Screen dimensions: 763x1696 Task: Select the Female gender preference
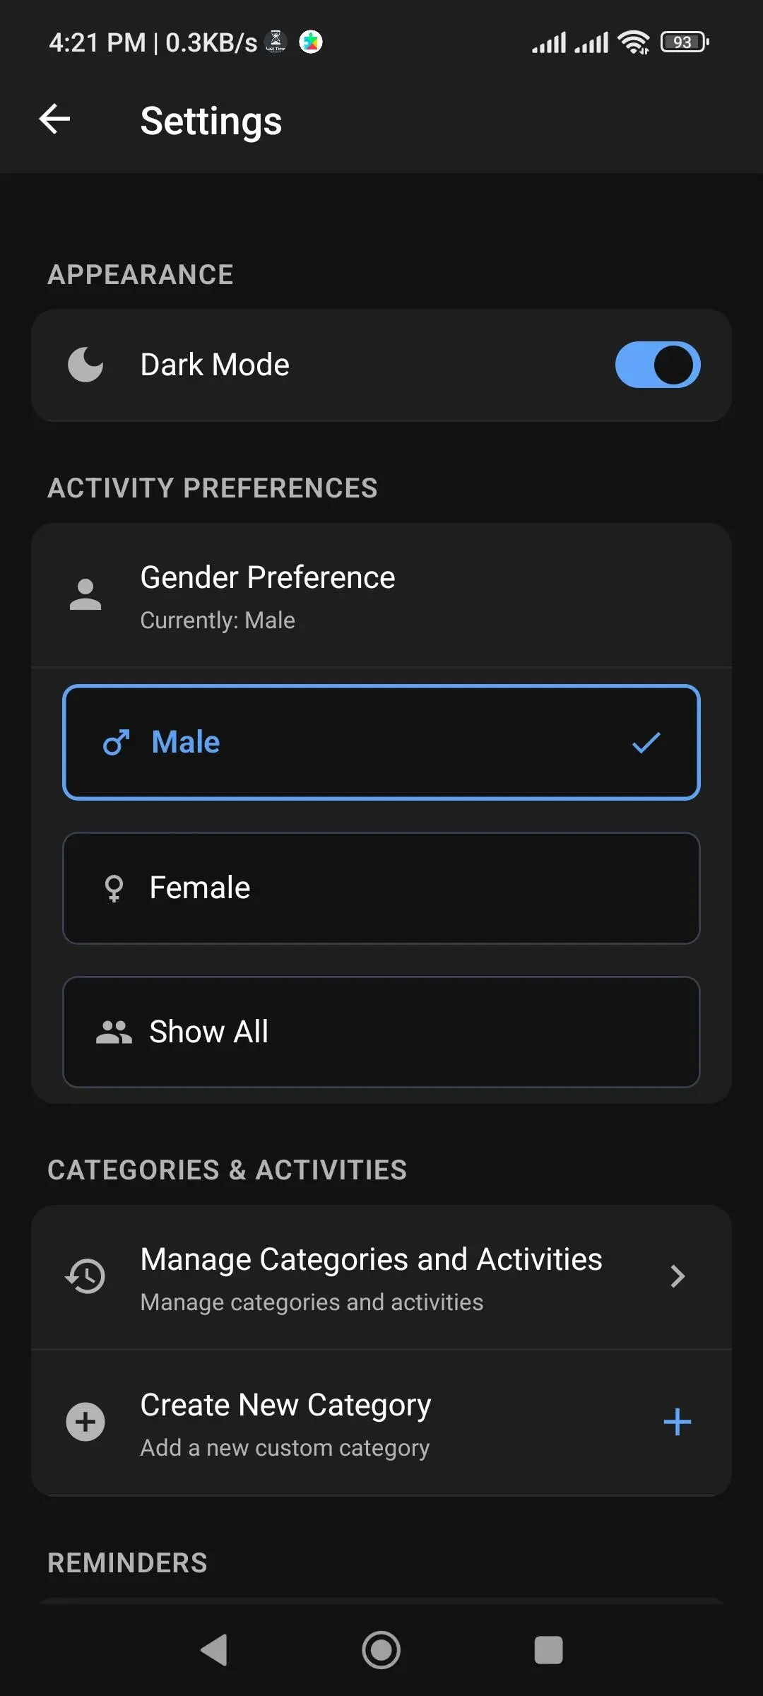381,888
